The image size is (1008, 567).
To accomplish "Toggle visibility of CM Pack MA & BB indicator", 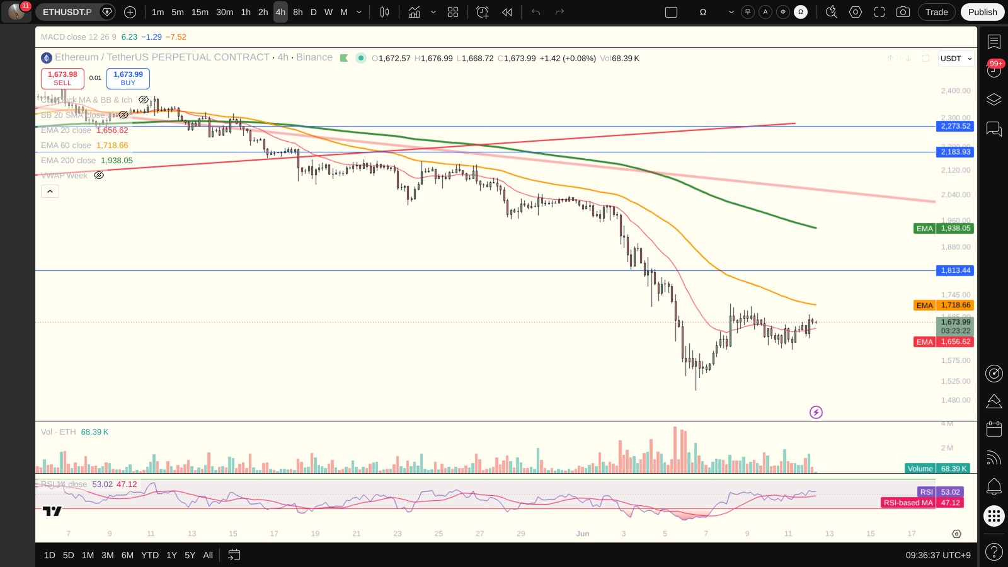I will click(x=144, y=100).
